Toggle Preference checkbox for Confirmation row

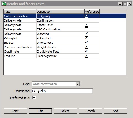(86, 20)
